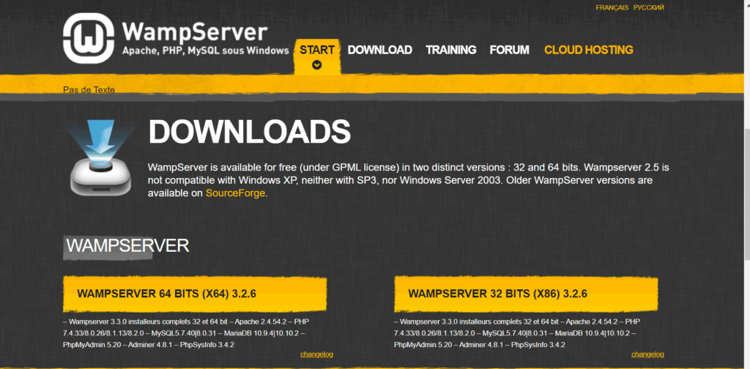750x369 pixels.
Task: Click the WAMPSERVER section heading
Action: tap(127, 246)
